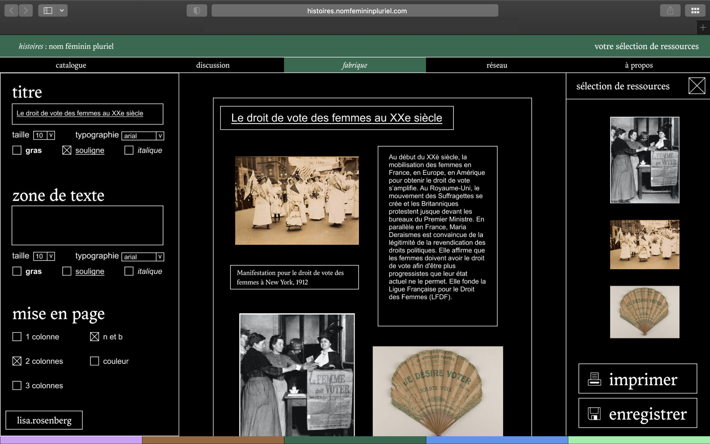Enable gras checkbox under titre
Viewport: 710px width, 444px height.
(17, 150)
